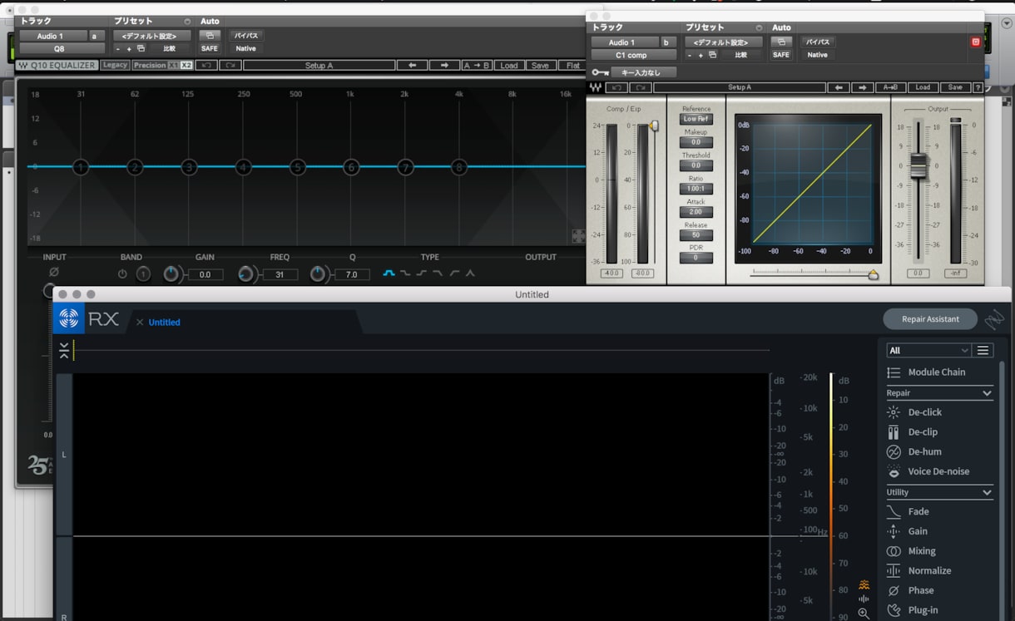Click the waveform view icon beside spectrogram
The width and height of the screenshot is (1015, 621).
[864, 599]
